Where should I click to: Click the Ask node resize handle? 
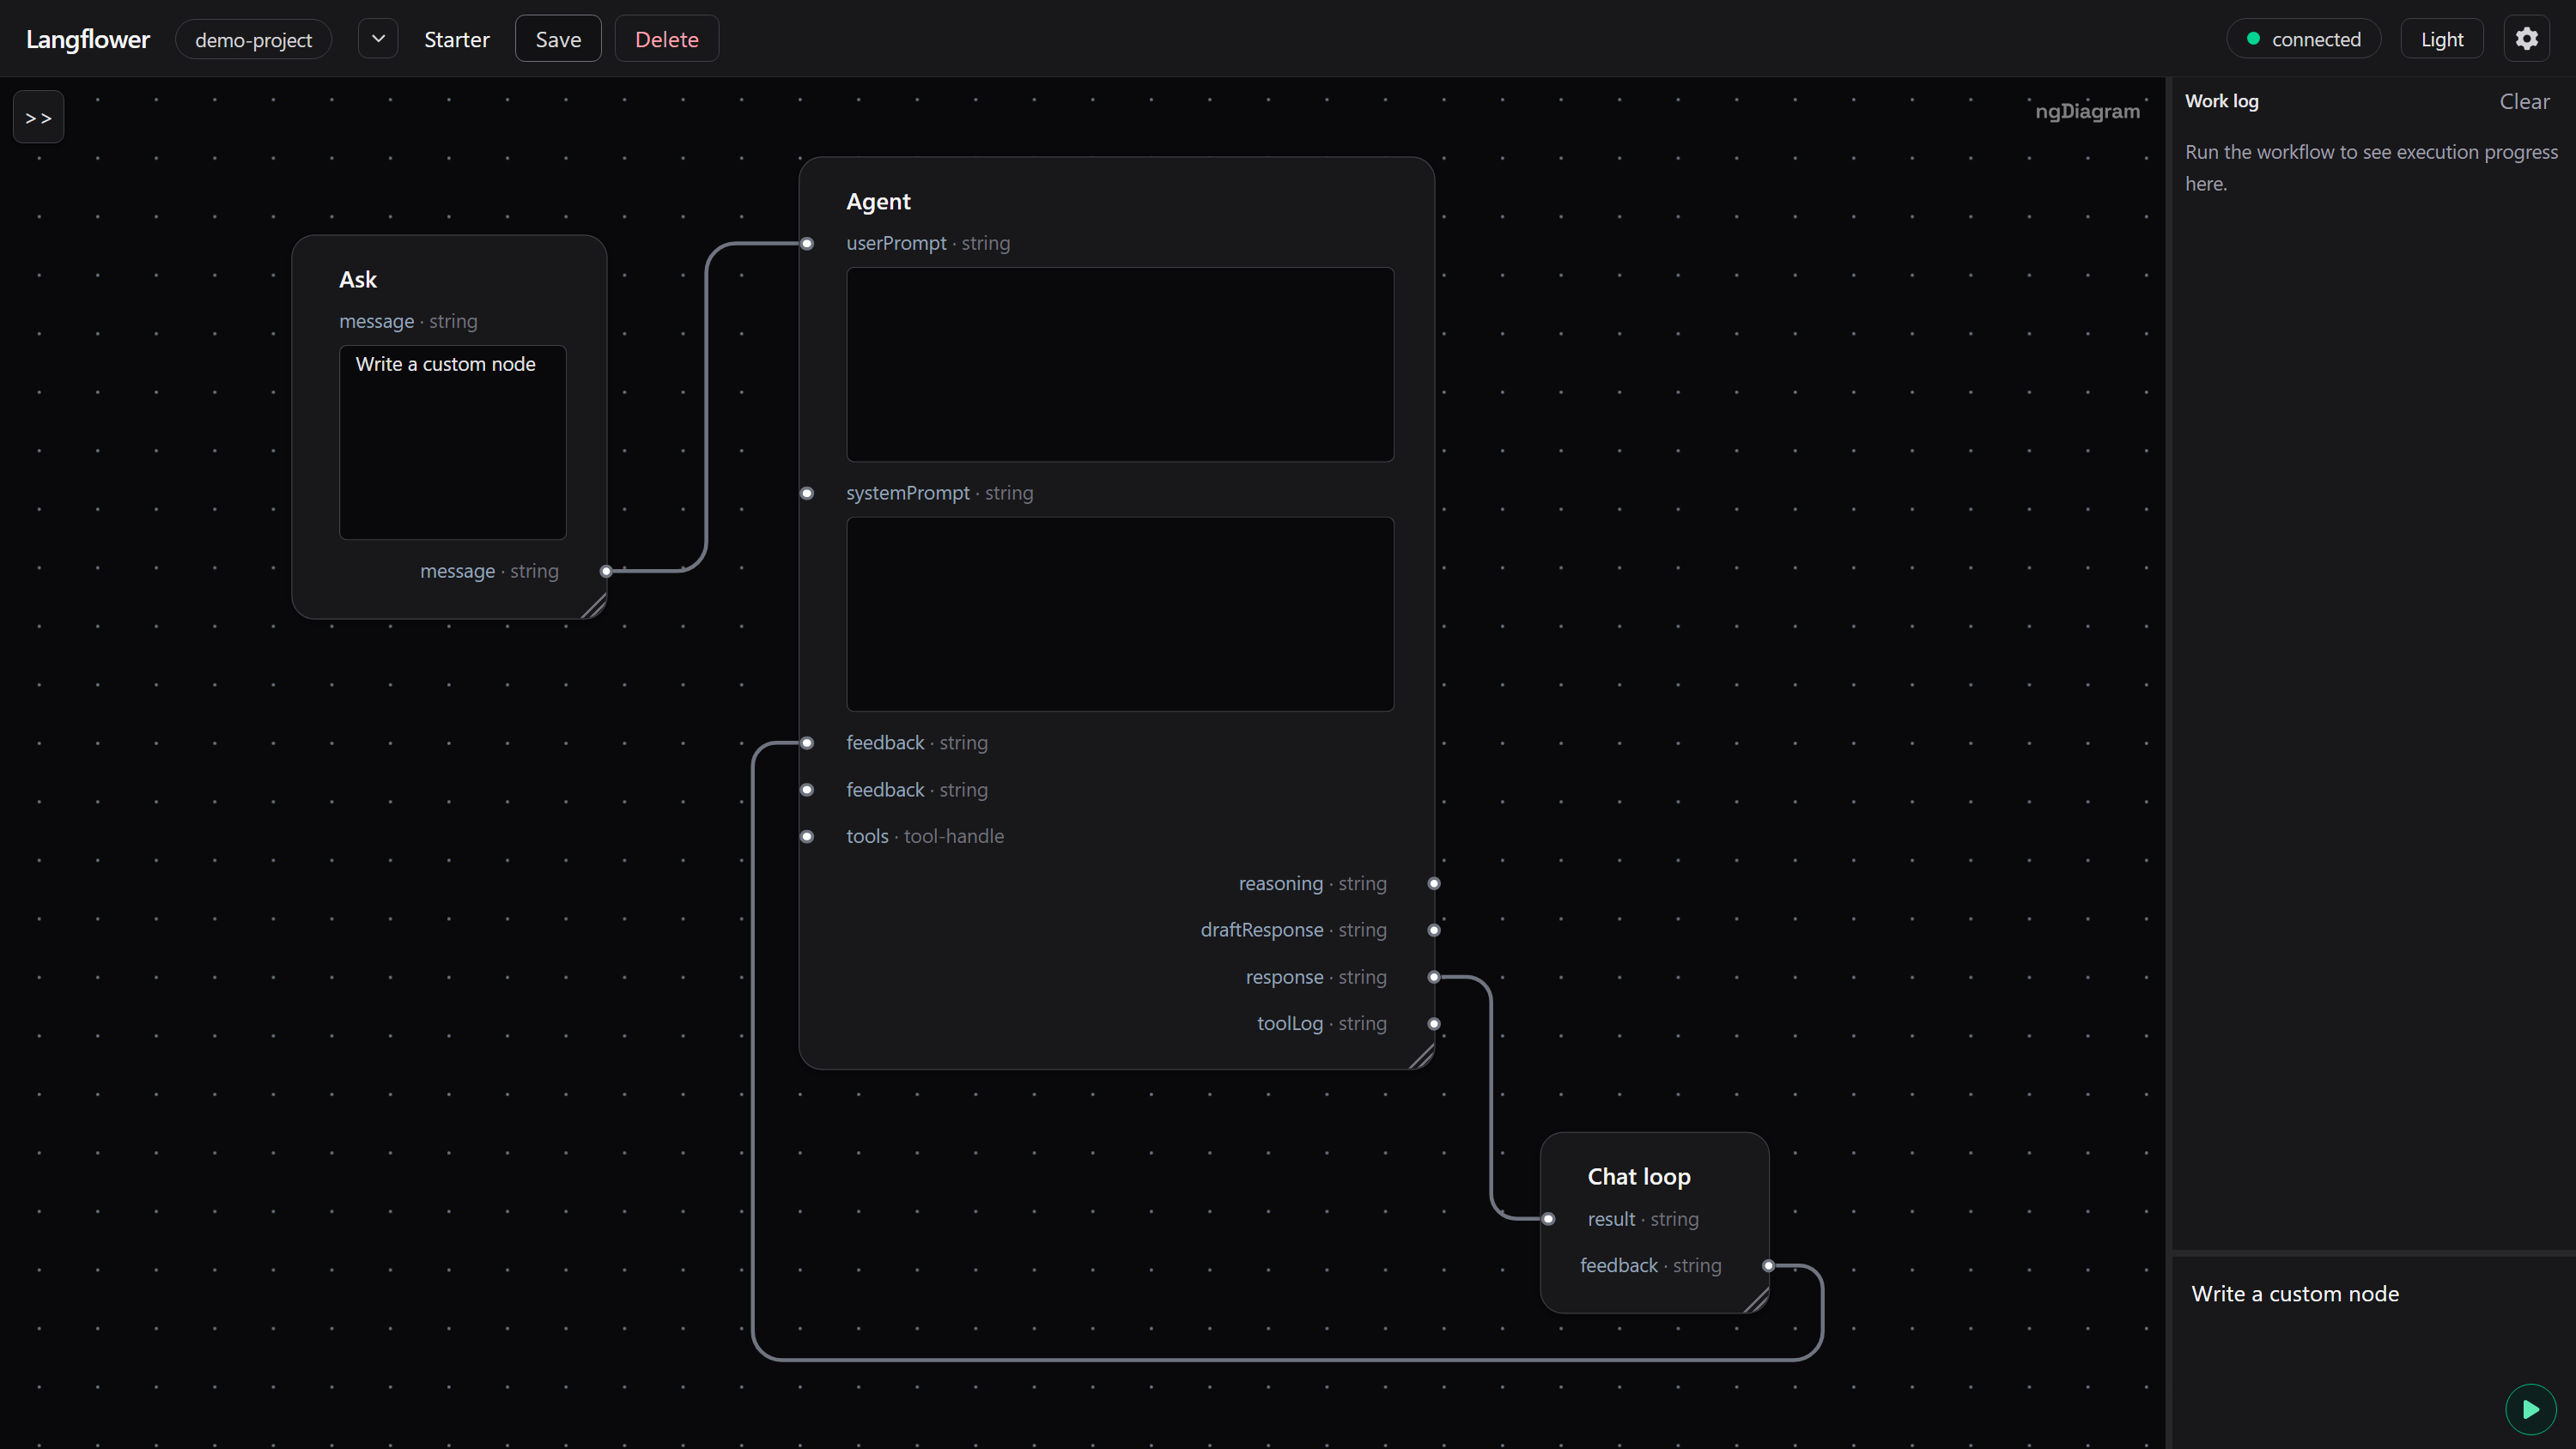click(594, 606)
